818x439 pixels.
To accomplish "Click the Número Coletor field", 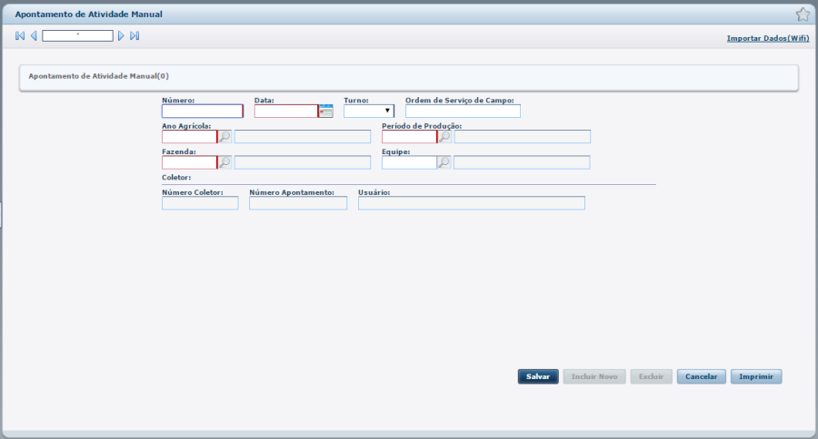I will pos(200,203).
